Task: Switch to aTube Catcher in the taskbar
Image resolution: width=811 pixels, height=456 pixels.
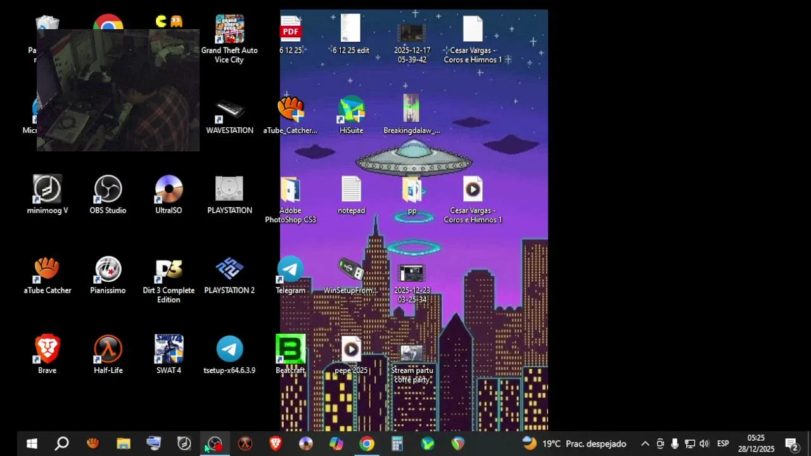Action: click(93, 444)
